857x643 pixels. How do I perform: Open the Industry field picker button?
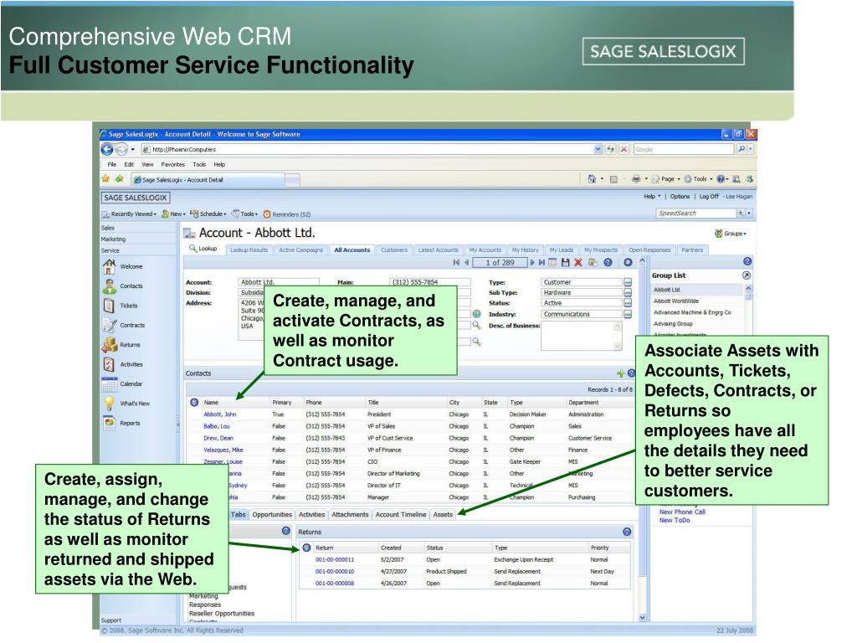[x=628, y=315]
